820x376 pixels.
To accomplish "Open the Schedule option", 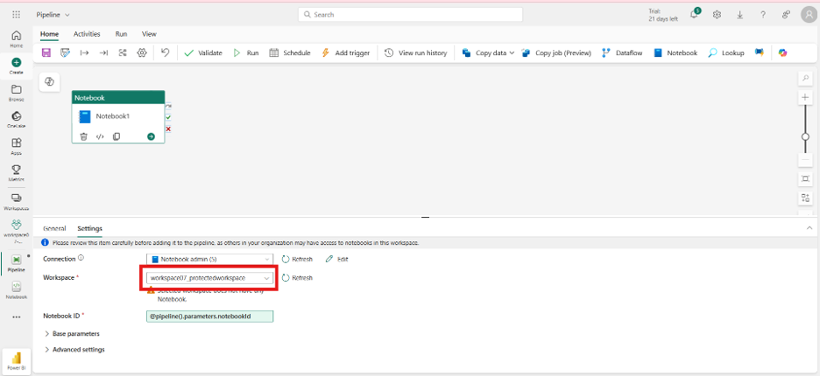I will pyautogui.click(x=290, y=52).
